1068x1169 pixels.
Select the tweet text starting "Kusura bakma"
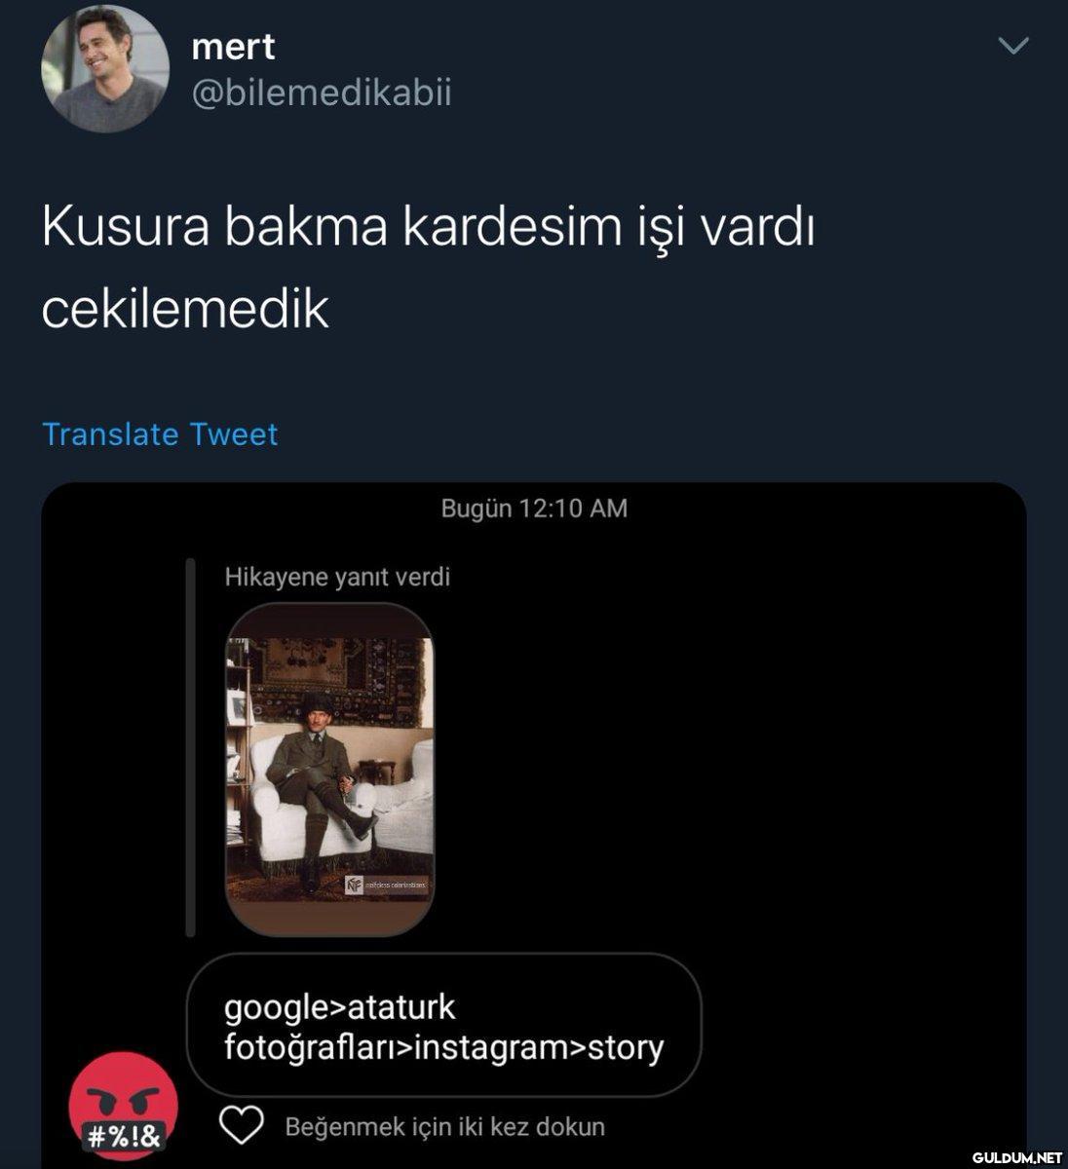click(428, 267)
